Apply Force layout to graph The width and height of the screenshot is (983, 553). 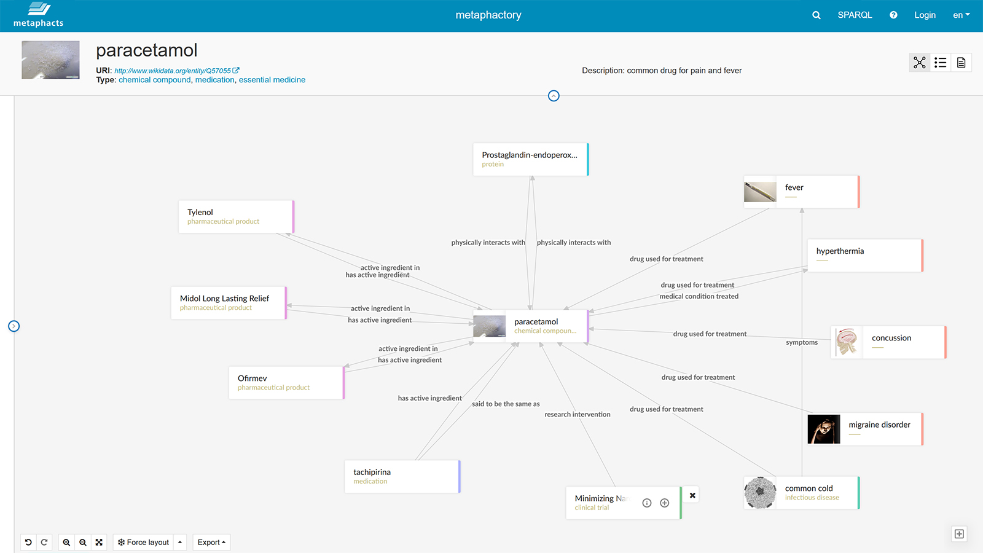[143, 543]
